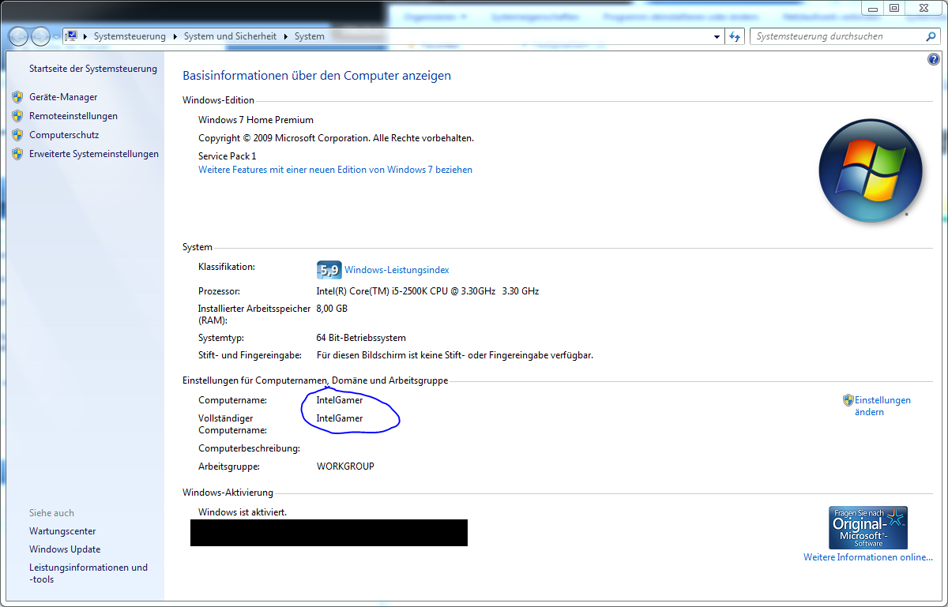
Task: Click the Windows logo orb image
Action: click(871, 170)
